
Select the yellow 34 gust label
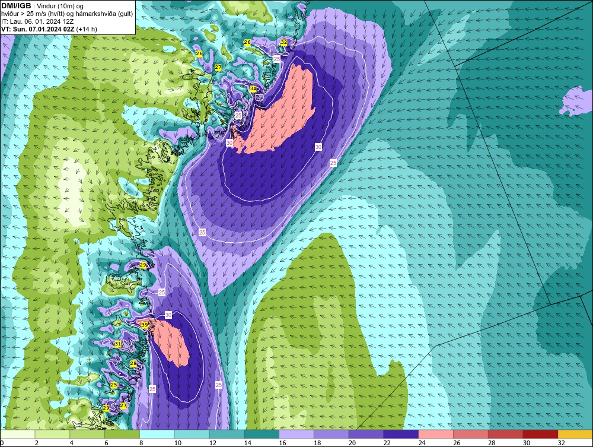point(253,89)
